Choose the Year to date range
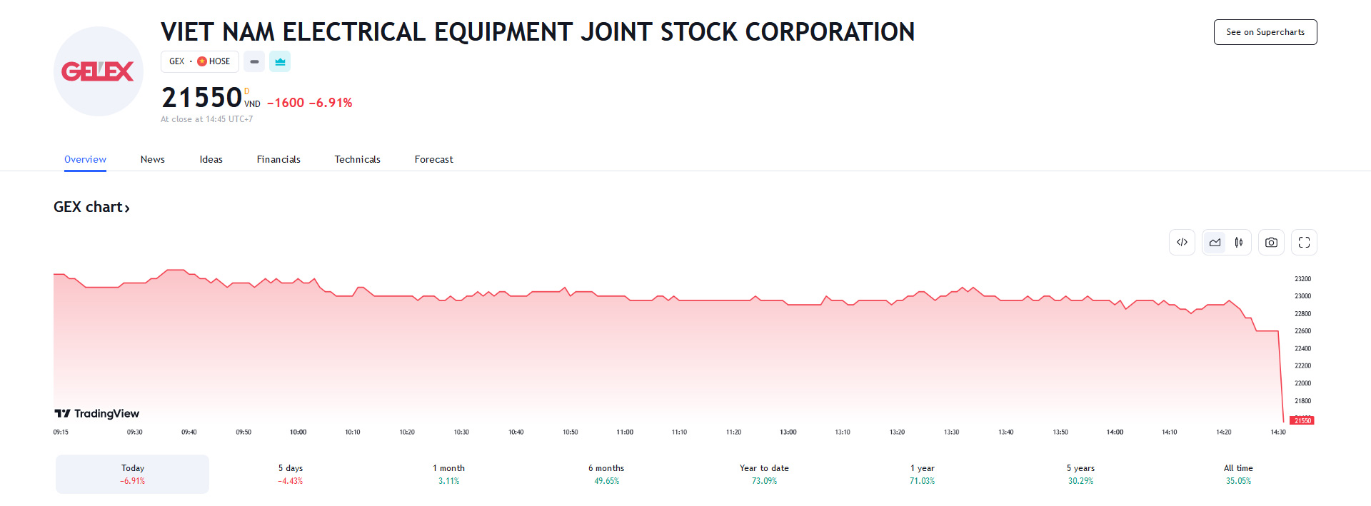This screenshot has height=506, width=1371. coord(764,474)
